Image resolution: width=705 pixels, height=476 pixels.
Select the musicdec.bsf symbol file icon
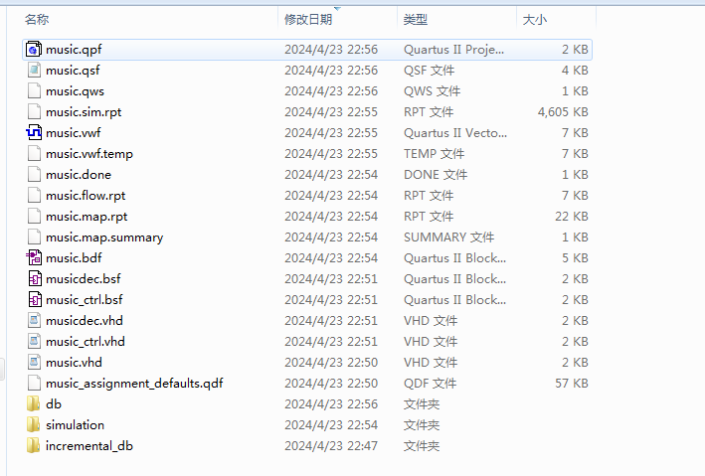[x=35, y=278]
